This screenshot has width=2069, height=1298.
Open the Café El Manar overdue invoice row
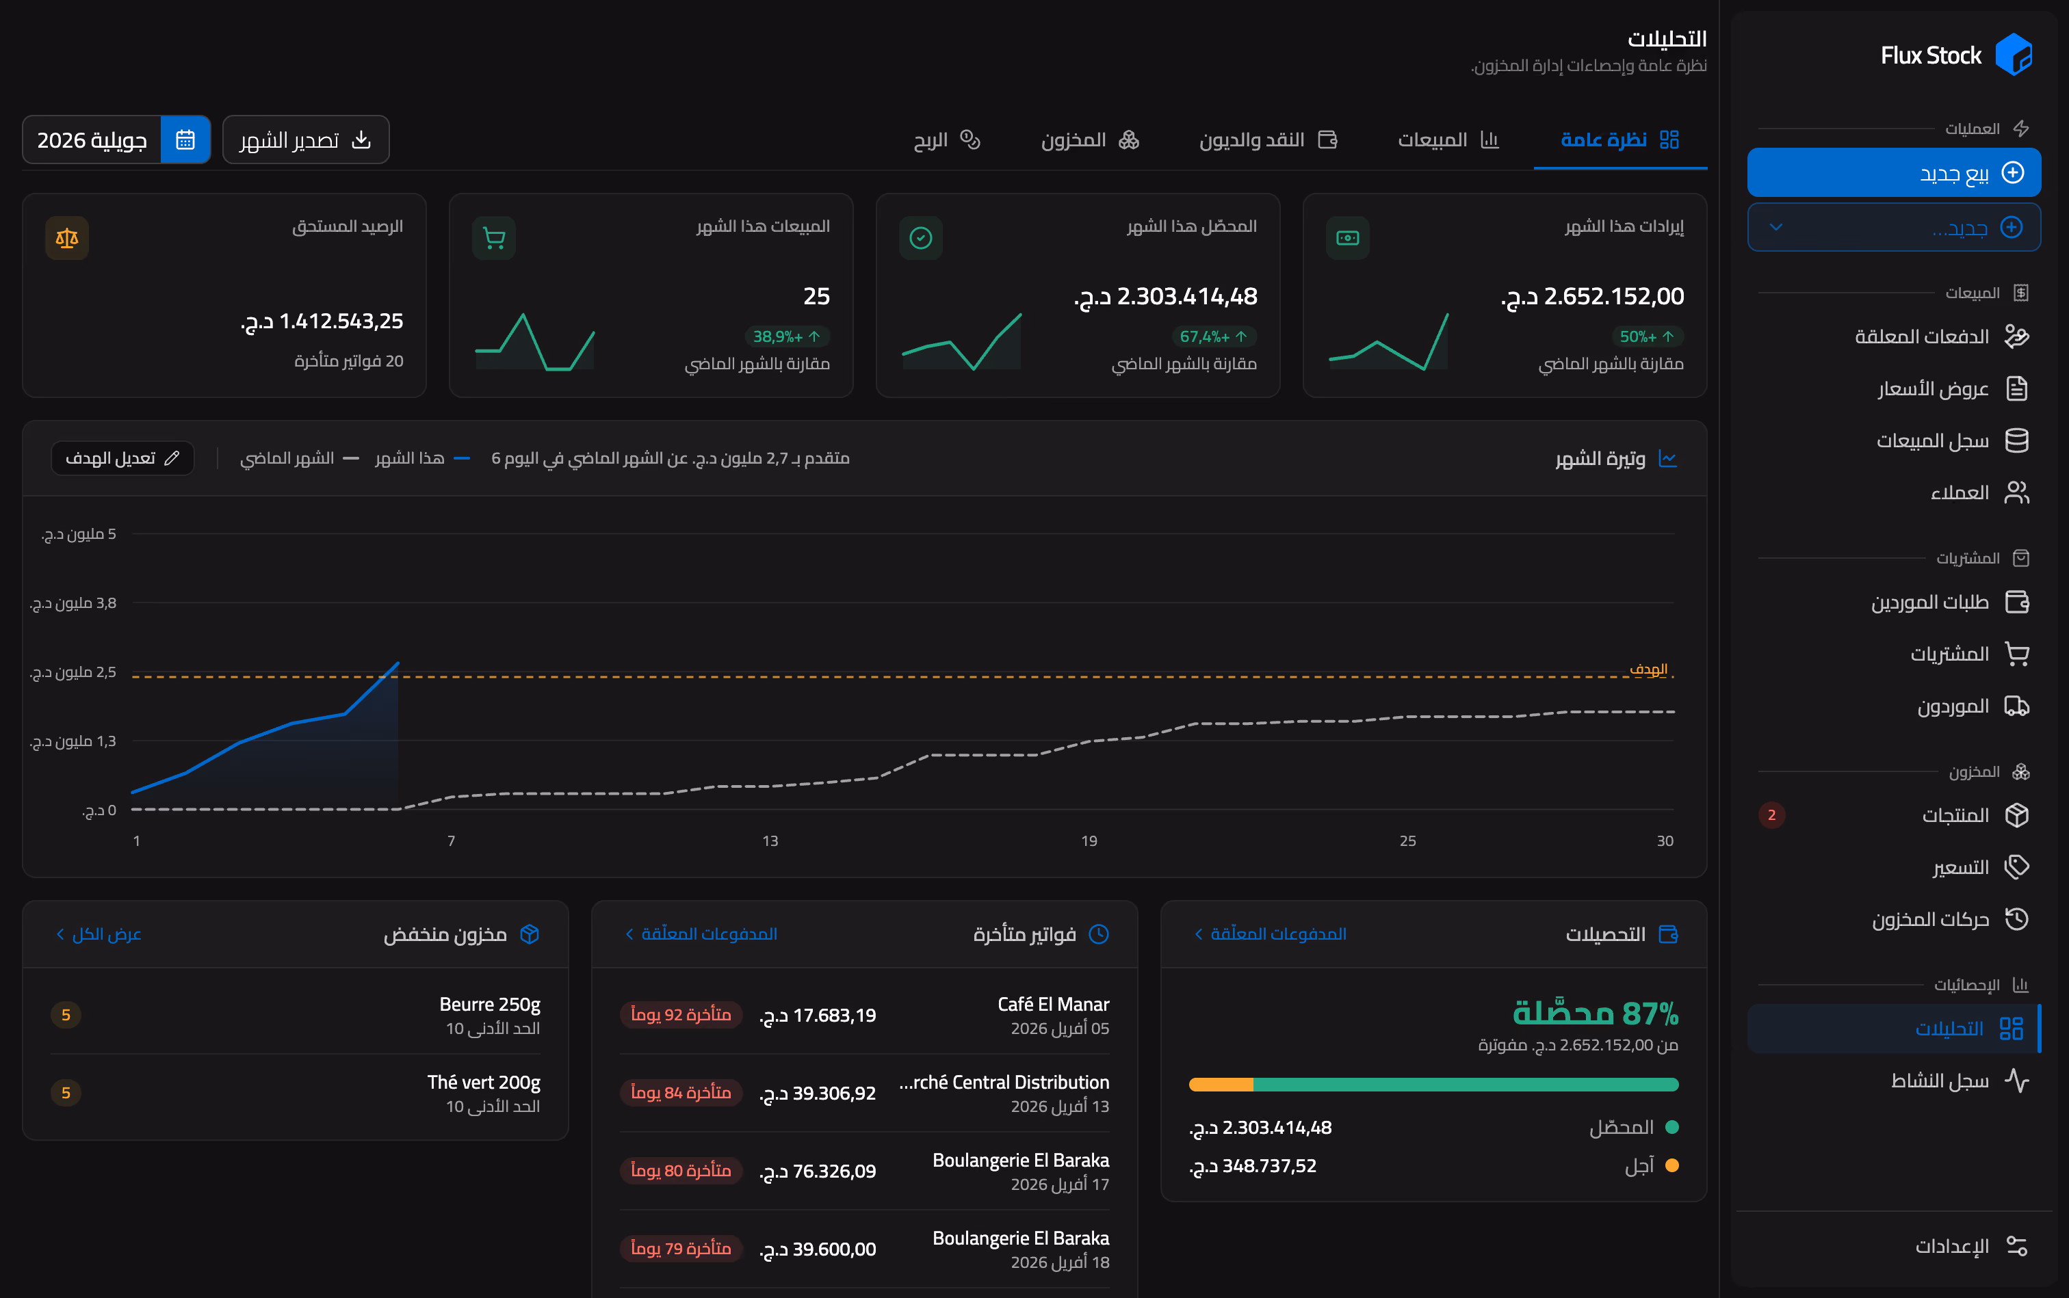tap(864, 1015)
